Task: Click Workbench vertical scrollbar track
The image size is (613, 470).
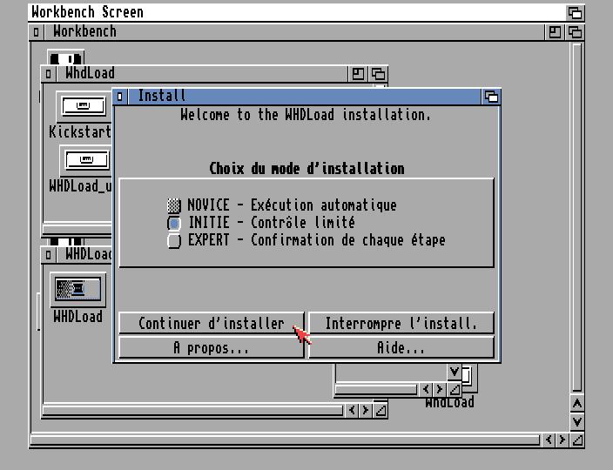Action: (x=577, y=217)
